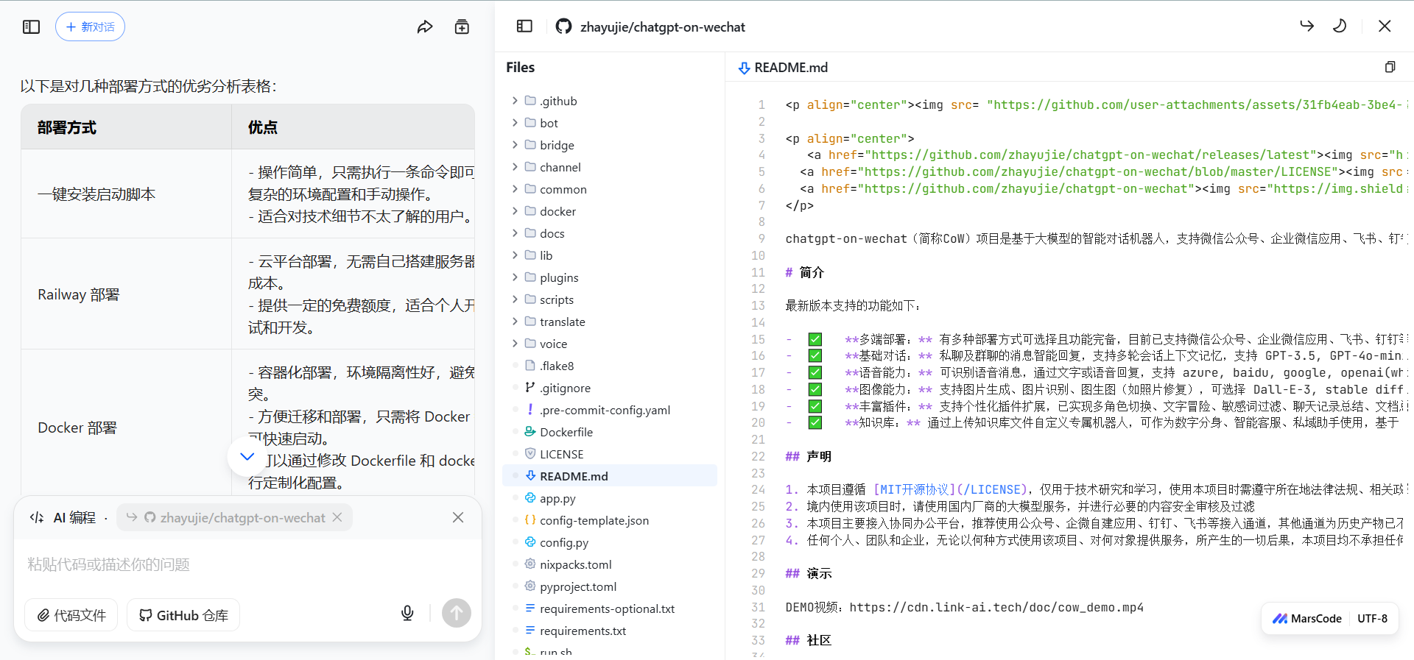
Task: Click the redirect arrow icon in the repo header
Action: coord(1306,26)
